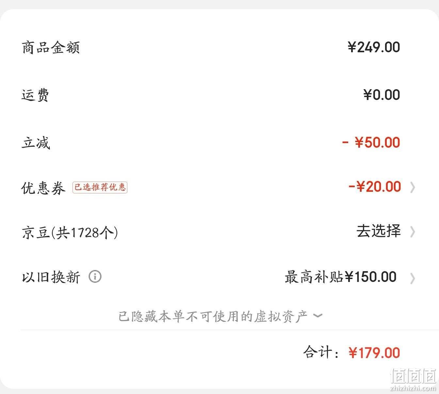Open the 以旧换新 trade-in row
This screenshot has width=439, height=394.
point(219,277)
